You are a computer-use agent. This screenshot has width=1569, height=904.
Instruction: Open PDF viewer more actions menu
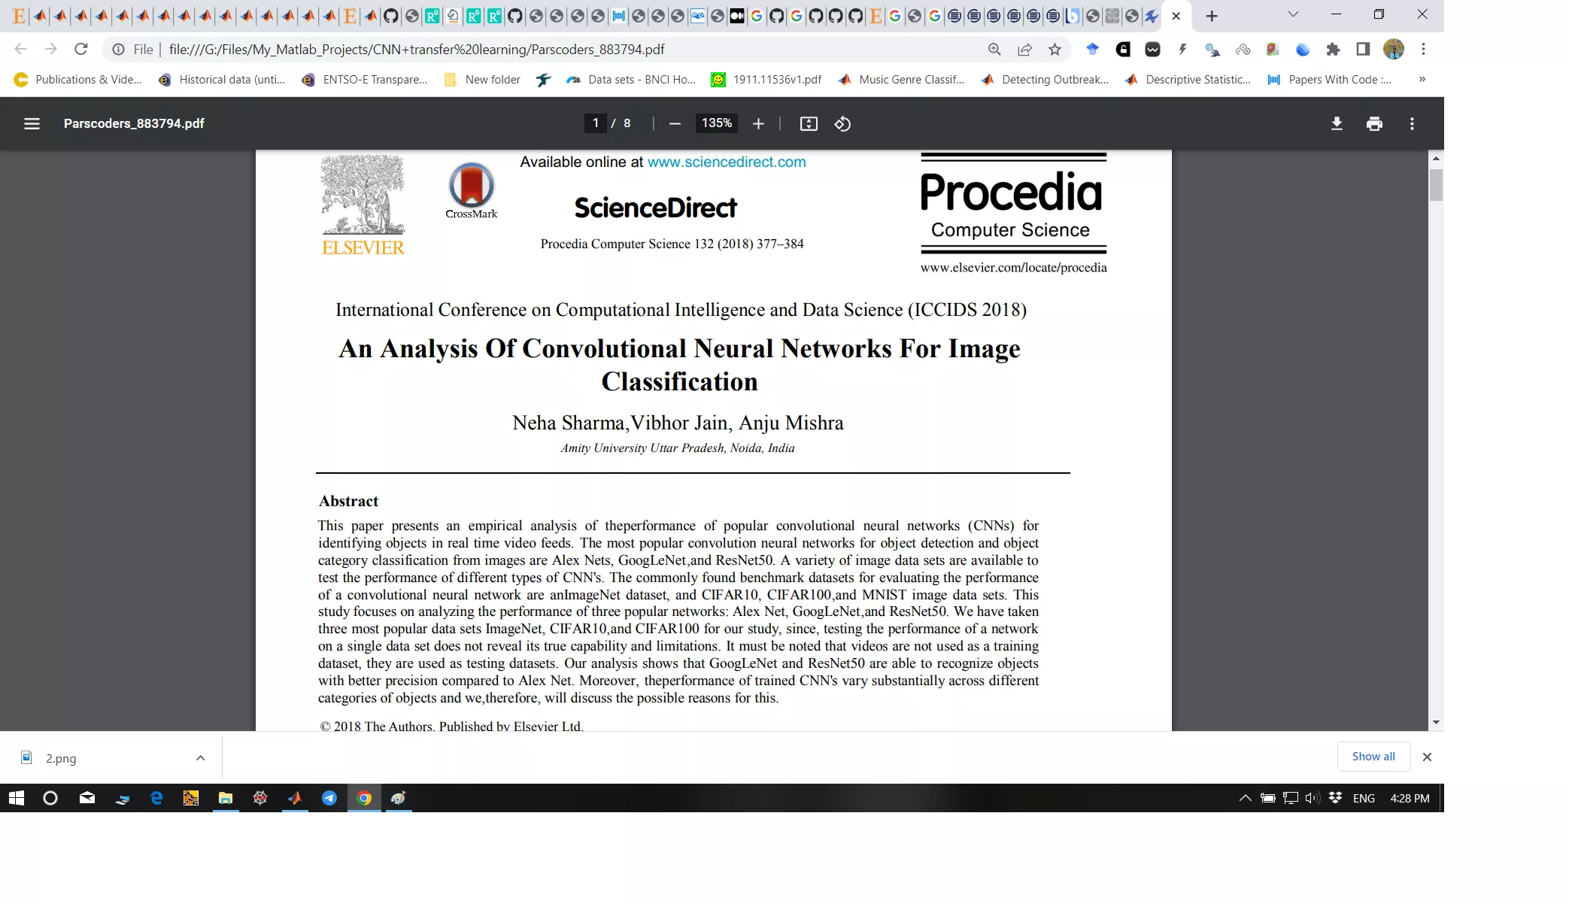pyautogui.click(x=1412, y=123)
